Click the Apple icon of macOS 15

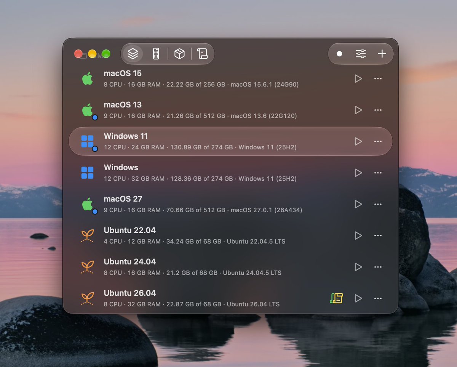[x=87, y=79]
